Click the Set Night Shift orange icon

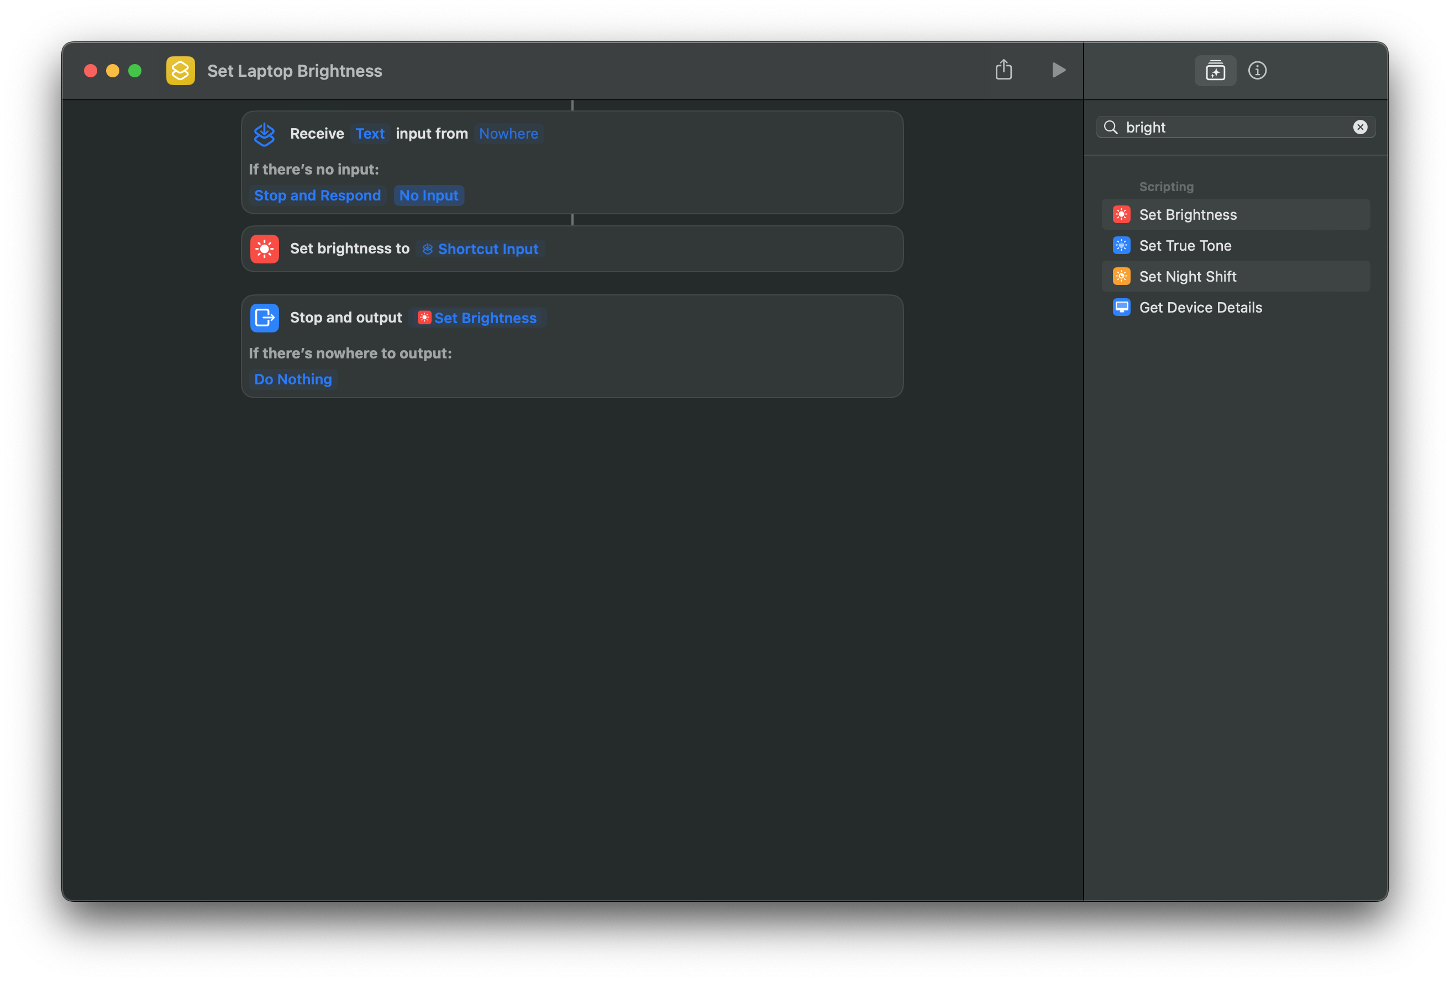1121,276
